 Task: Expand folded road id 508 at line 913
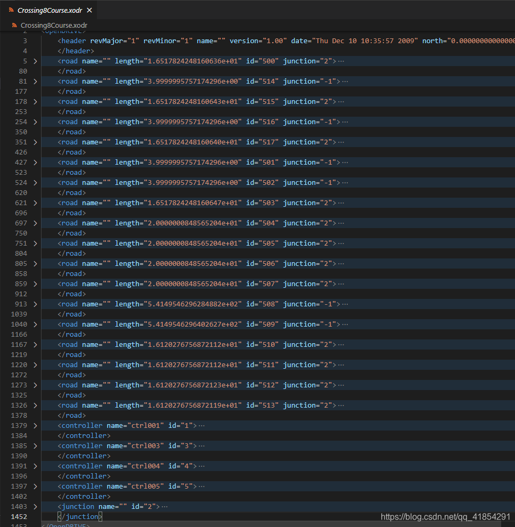35,304
